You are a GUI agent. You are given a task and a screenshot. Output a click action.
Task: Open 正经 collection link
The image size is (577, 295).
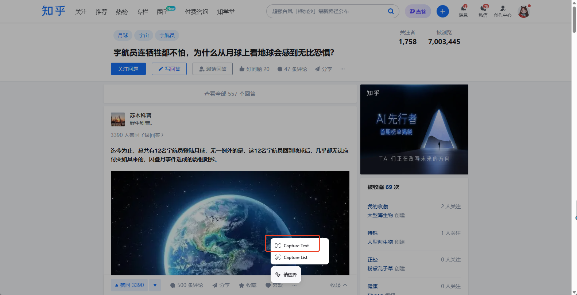click(x=372, y=260)
